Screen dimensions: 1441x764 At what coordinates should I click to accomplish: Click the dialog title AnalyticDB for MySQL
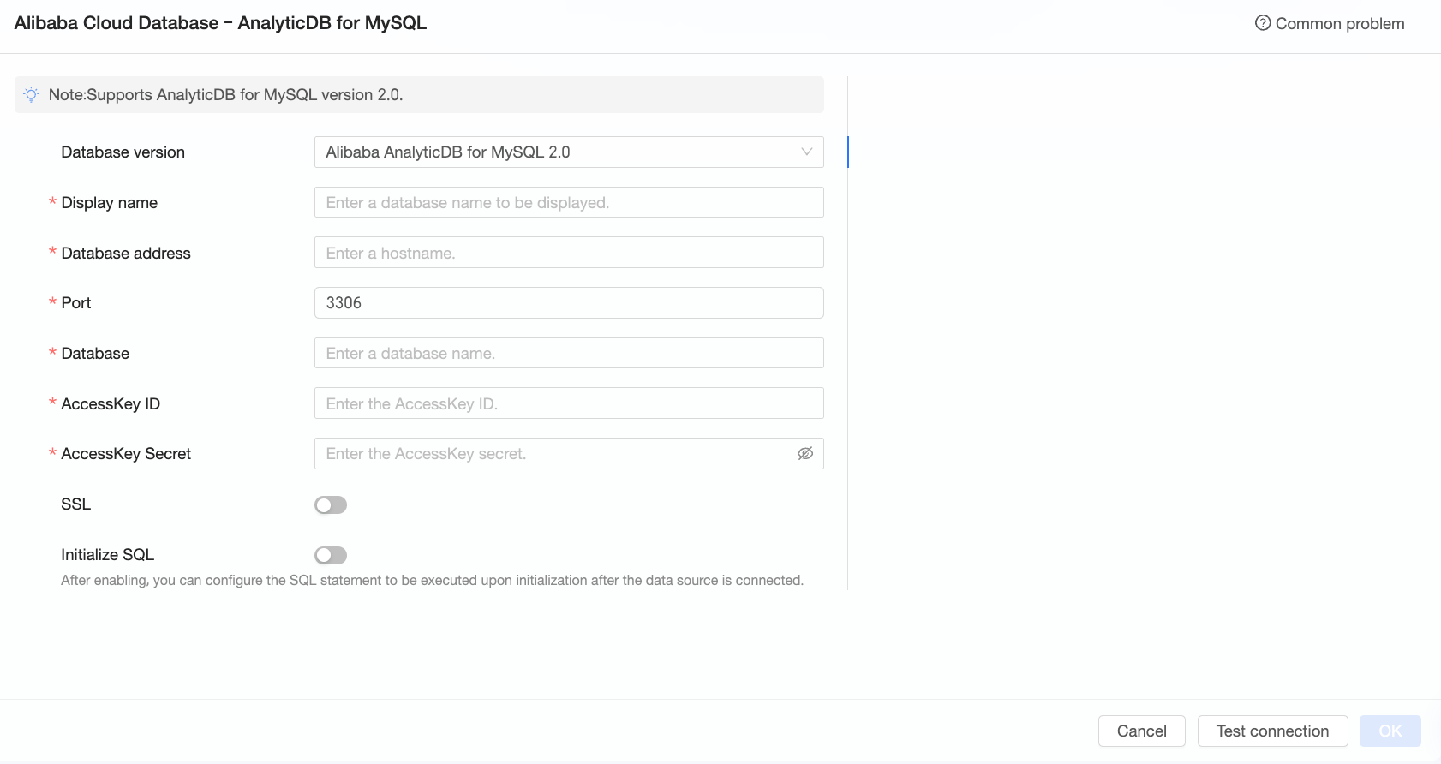[x=220, y=23]
